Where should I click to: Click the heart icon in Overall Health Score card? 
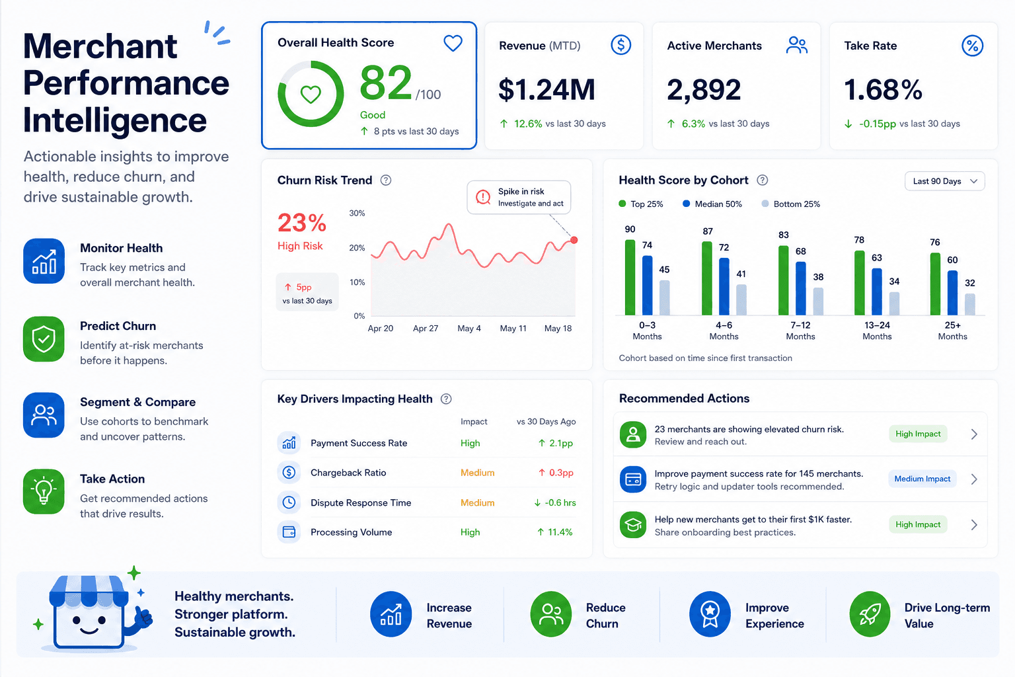[x=453, y=44]
